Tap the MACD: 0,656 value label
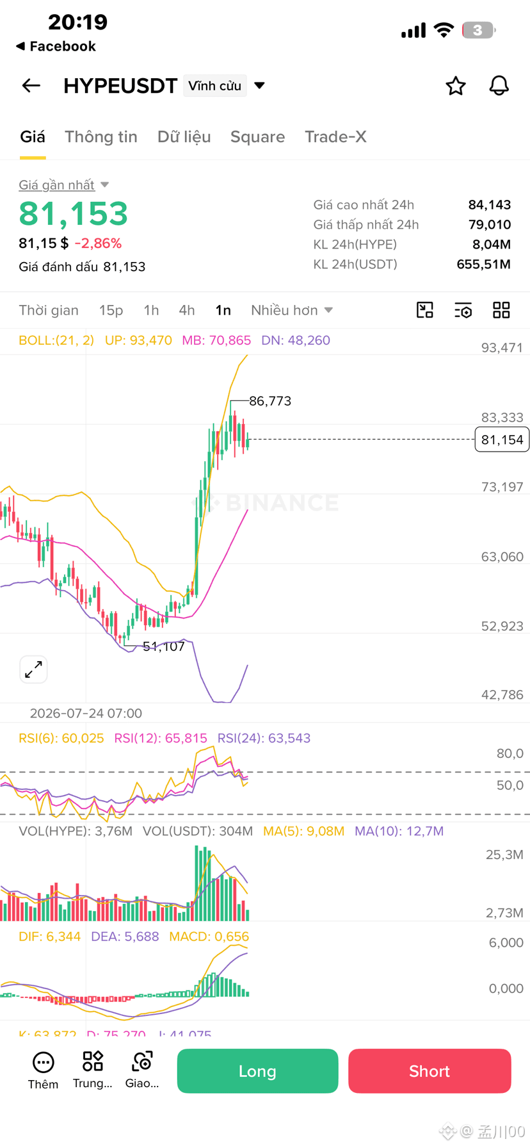The width and height of the screenshot is (530, 1148). point(209,936)
